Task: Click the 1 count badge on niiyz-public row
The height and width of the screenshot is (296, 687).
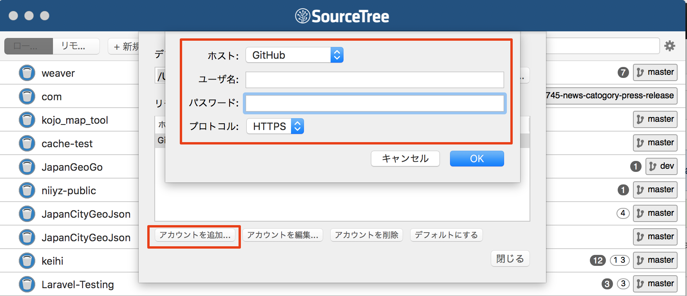Action: [623, 190]
